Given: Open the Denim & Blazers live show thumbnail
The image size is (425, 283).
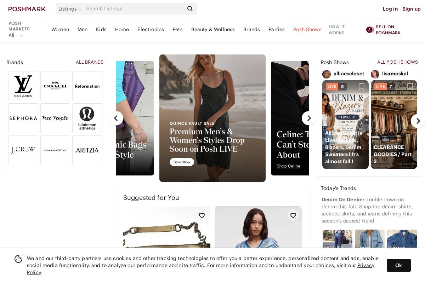Looking at the screenshot, I should pos(345,125).
